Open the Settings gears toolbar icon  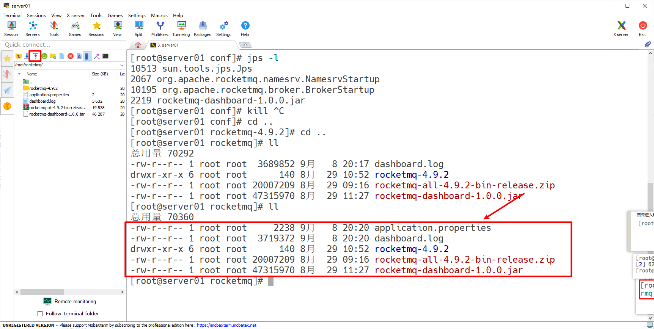(x=224, y=29)
